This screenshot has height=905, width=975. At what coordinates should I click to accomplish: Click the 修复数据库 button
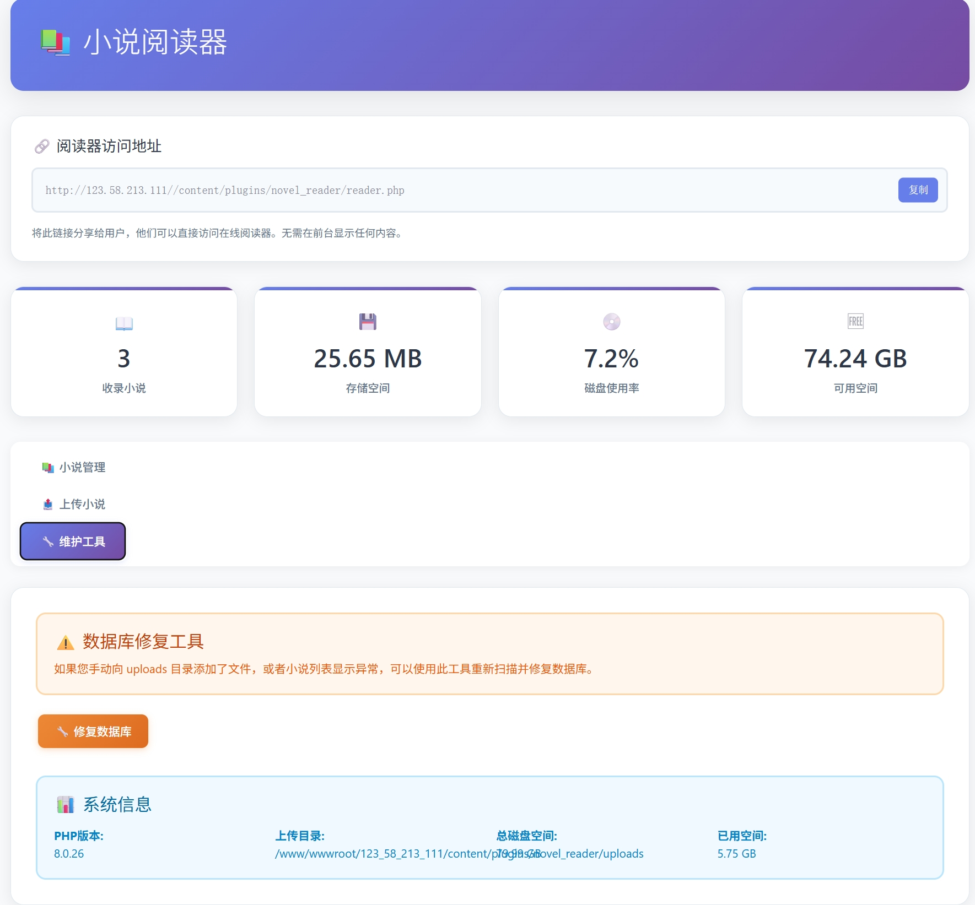click(x=93, y=731)
